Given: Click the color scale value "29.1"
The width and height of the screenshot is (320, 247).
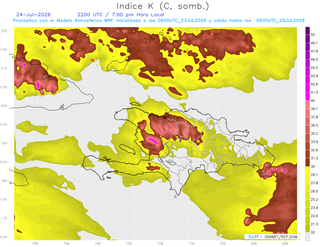Looking at the screenshot, I should [314, 175].
